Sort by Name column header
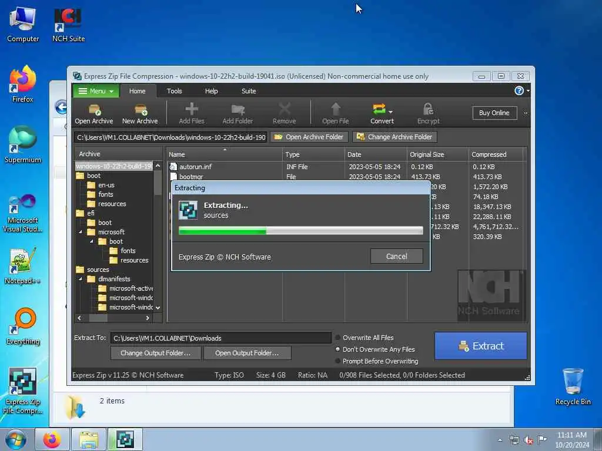 [x=224, y=154]
